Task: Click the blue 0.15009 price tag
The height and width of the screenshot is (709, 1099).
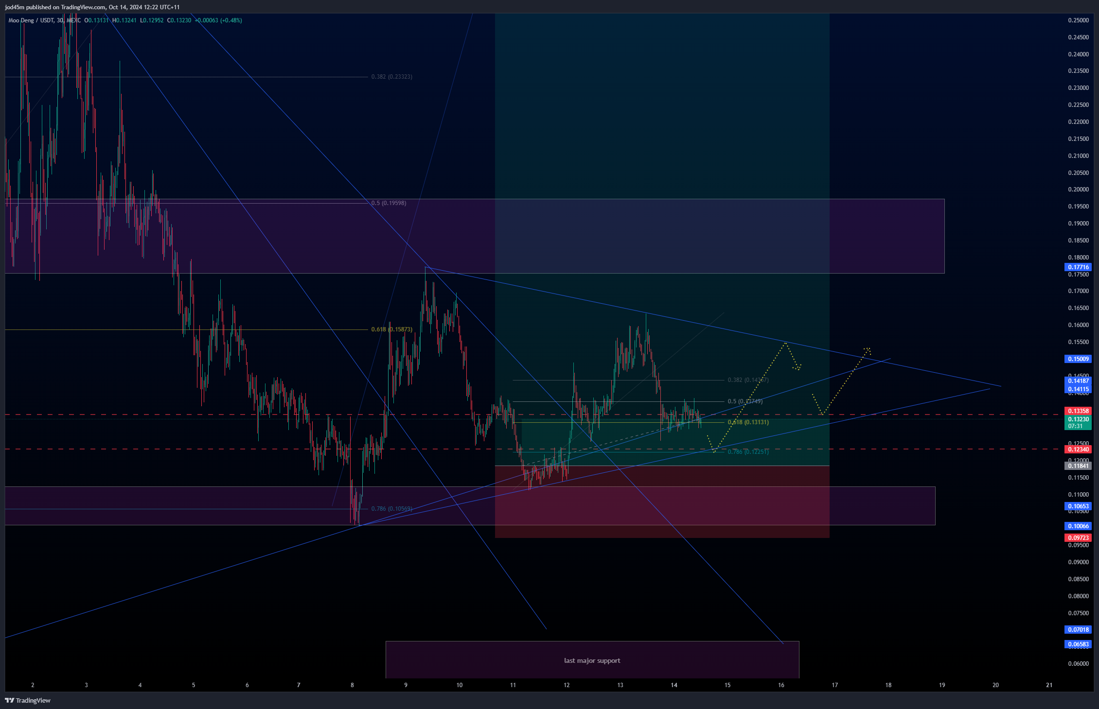Action: pyautogui.click(x=1078, y=359)
